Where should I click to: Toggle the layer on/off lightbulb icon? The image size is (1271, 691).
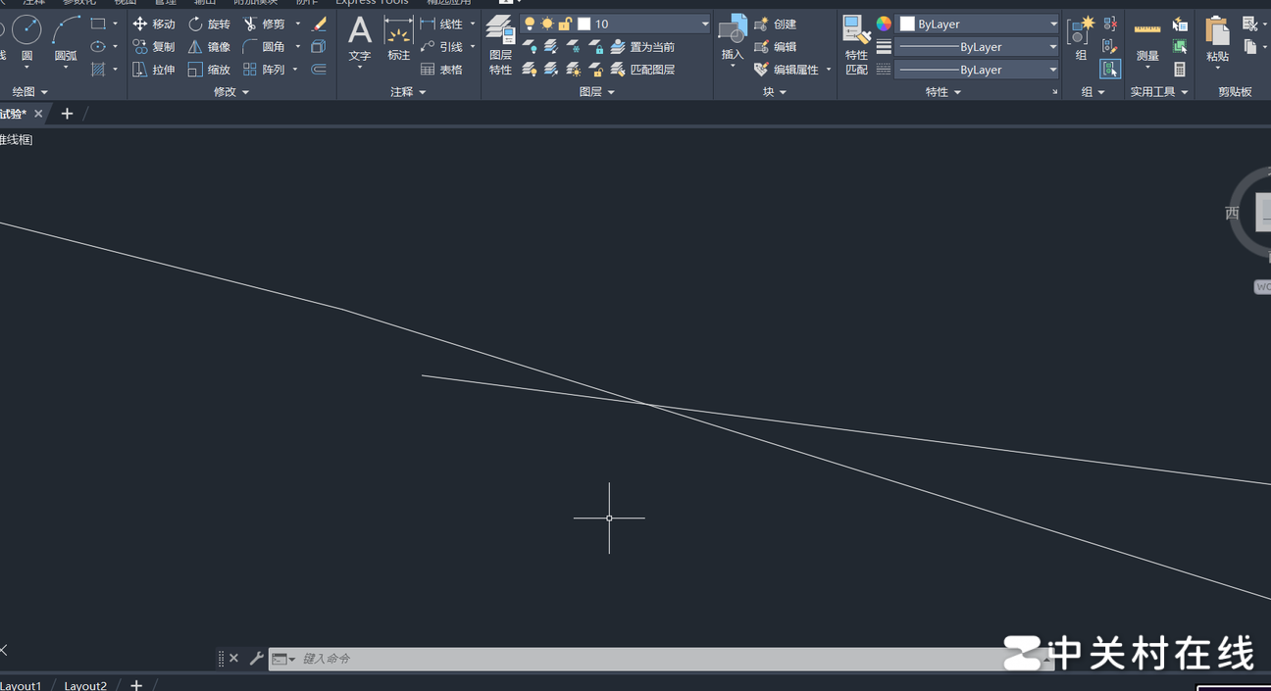(530, 24)
